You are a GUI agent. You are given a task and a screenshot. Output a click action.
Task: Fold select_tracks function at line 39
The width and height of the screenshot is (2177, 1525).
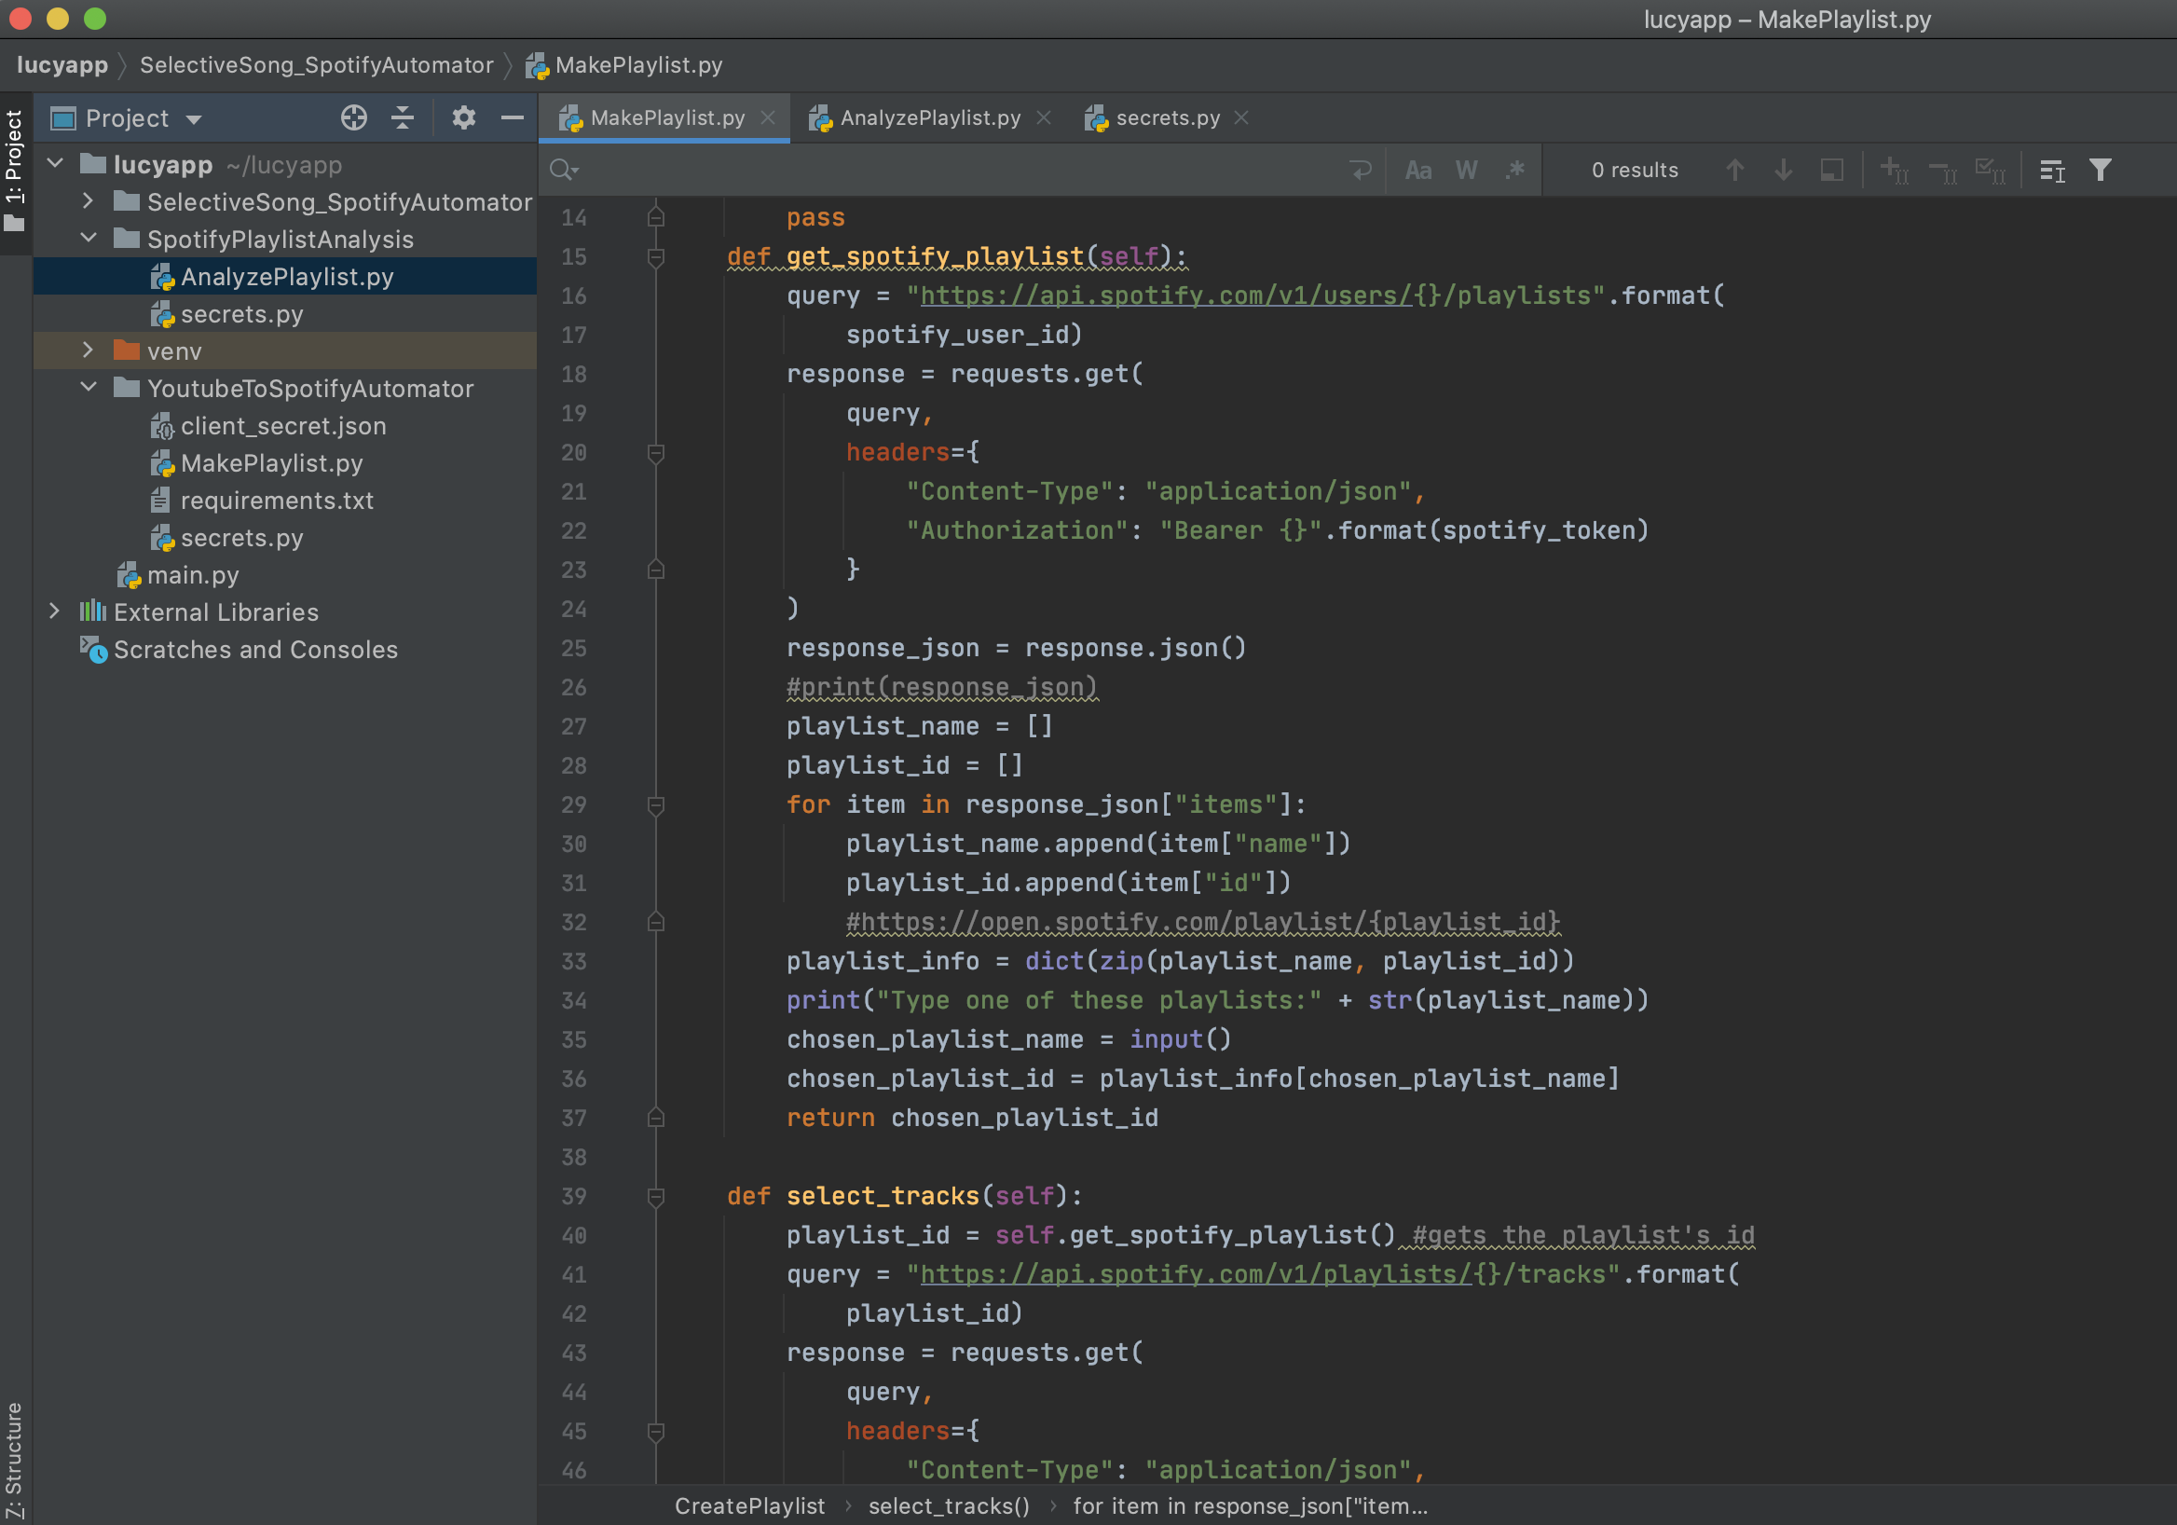[655, 1197]
